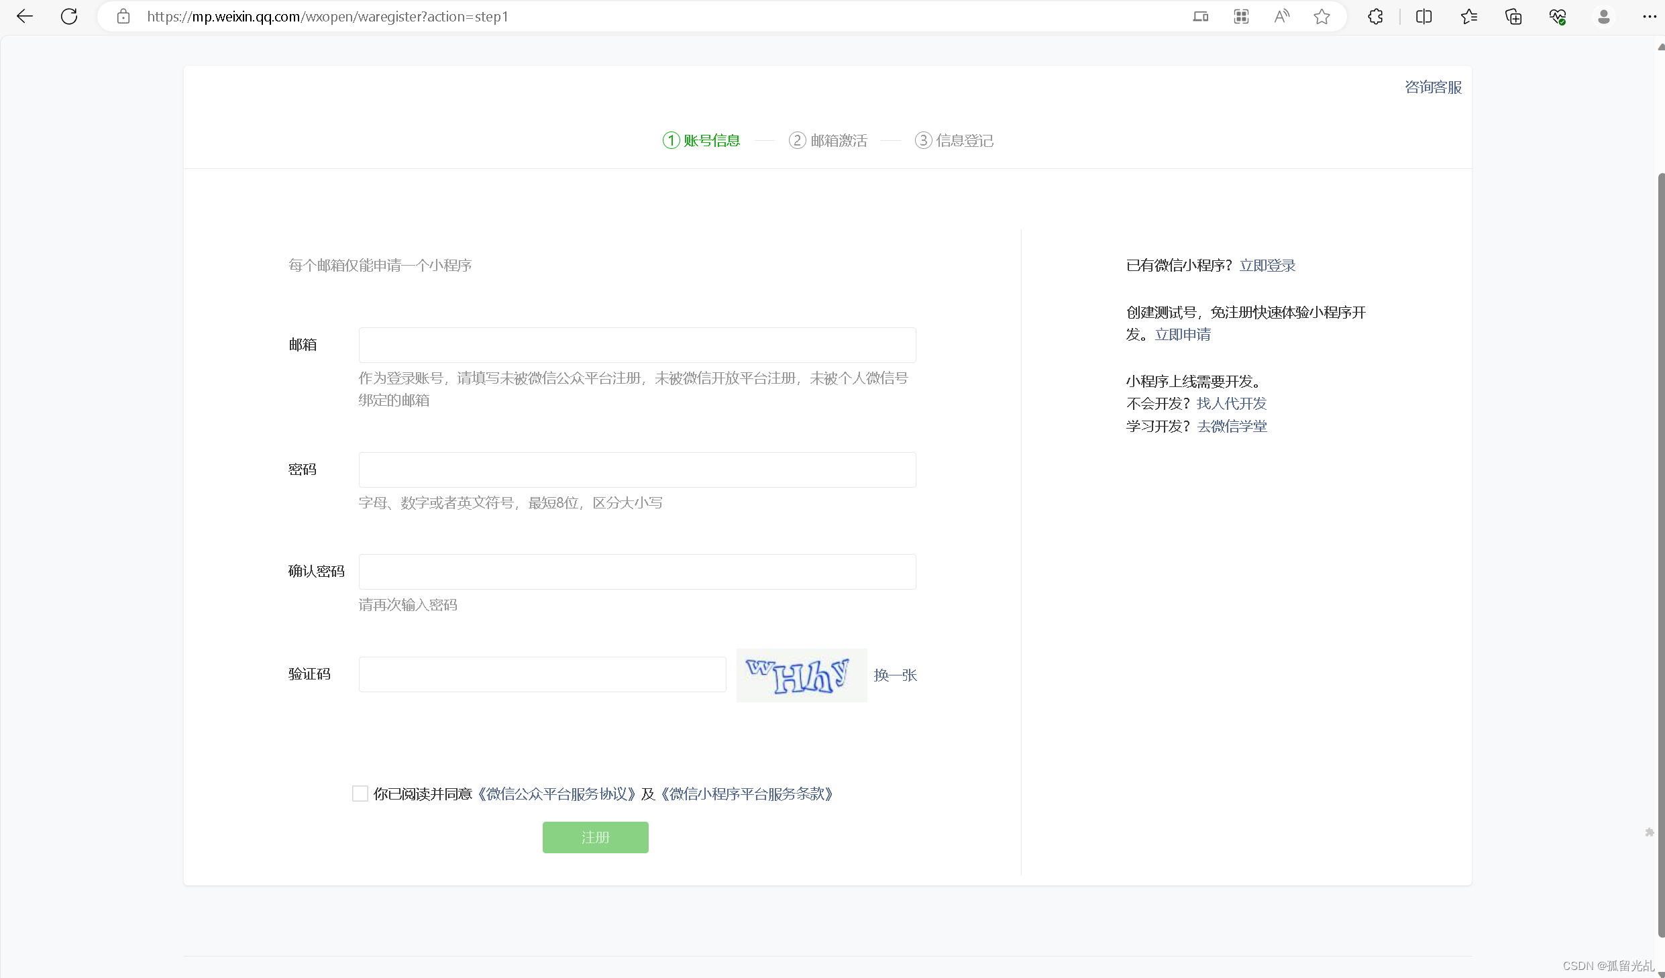Open the Collections icon in toolbar
The image size is (1665, 978).
(x=1513, y=16)
